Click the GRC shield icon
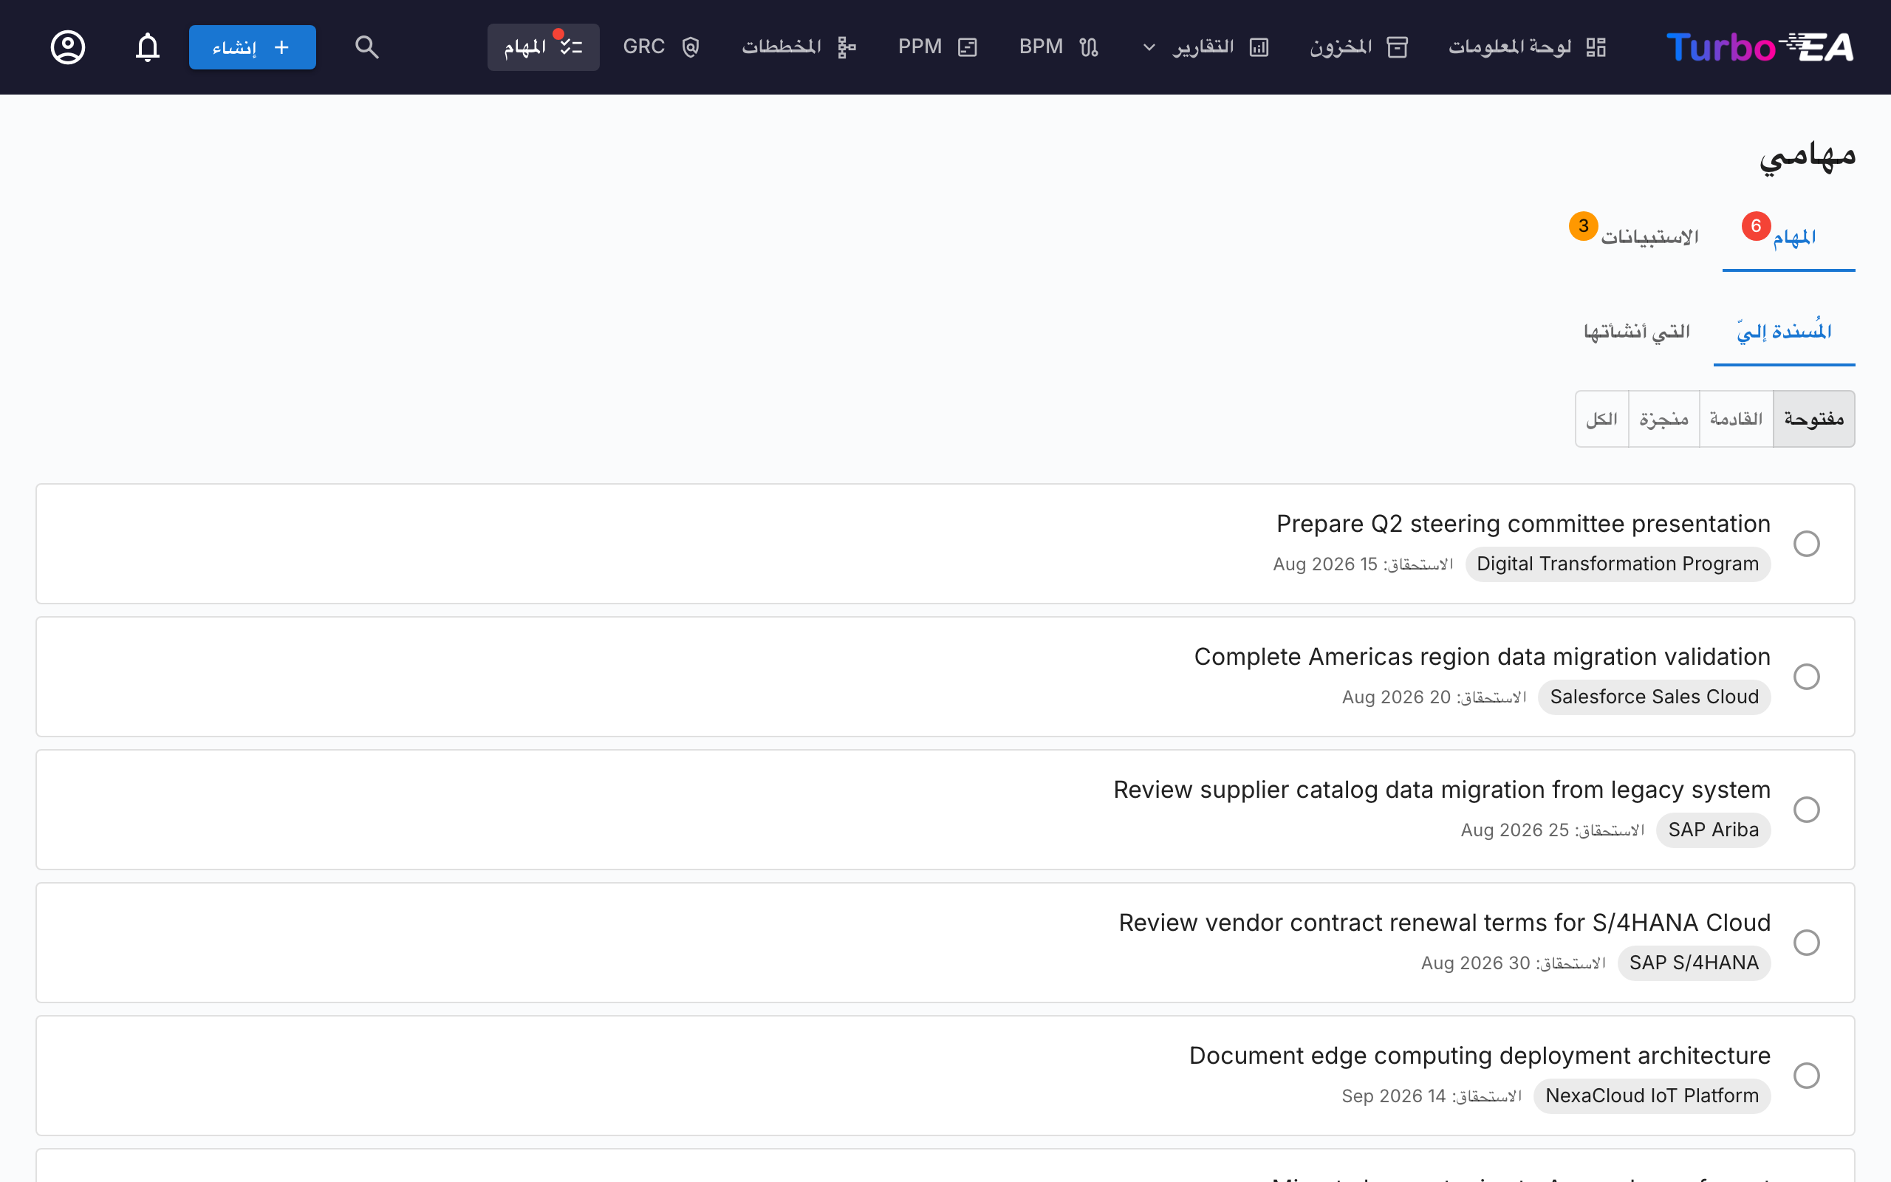Image resolution: width=1891 pixels, height=1182 pixels. tap(691, 47)
